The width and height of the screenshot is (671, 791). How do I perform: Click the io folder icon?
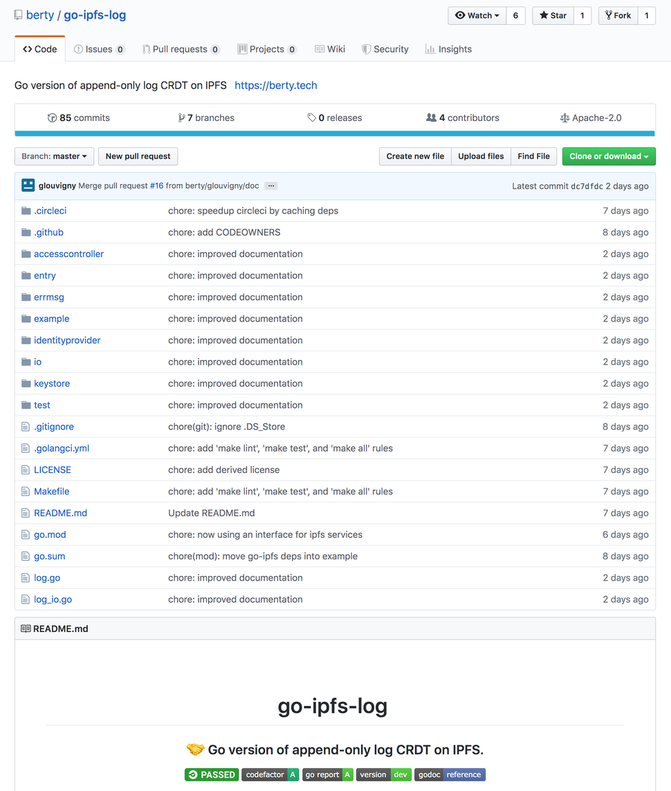click(x=26, y=362)
